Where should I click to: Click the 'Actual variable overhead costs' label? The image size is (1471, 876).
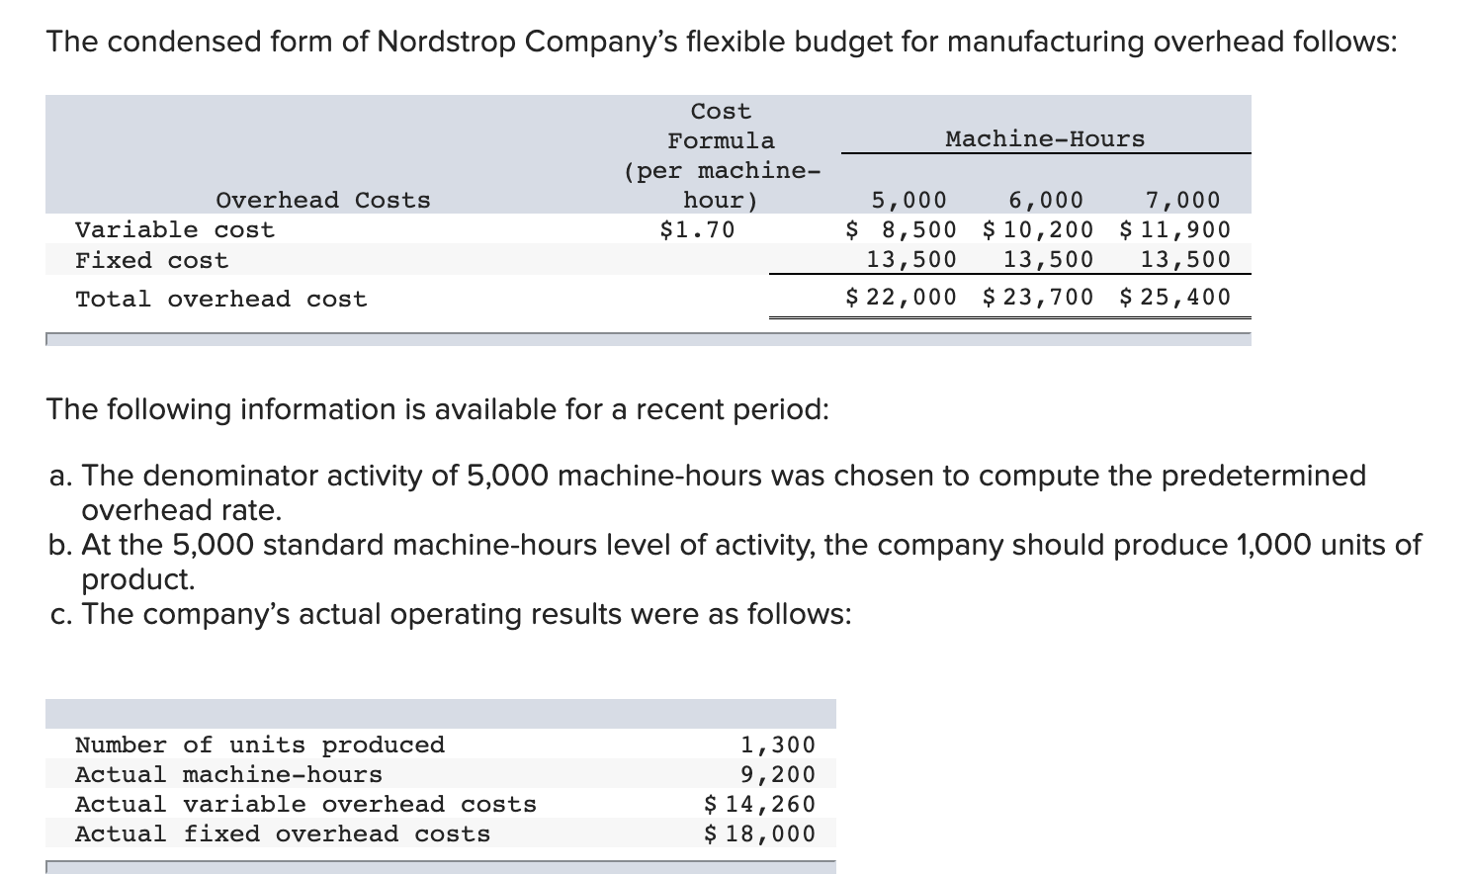[x=306, y=804]
